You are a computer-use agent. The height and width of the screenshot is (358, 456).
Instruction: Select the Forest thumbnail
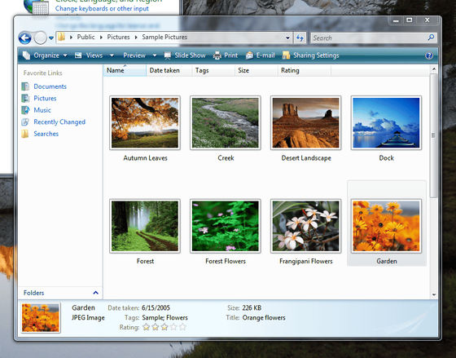(x=145, y=226)
